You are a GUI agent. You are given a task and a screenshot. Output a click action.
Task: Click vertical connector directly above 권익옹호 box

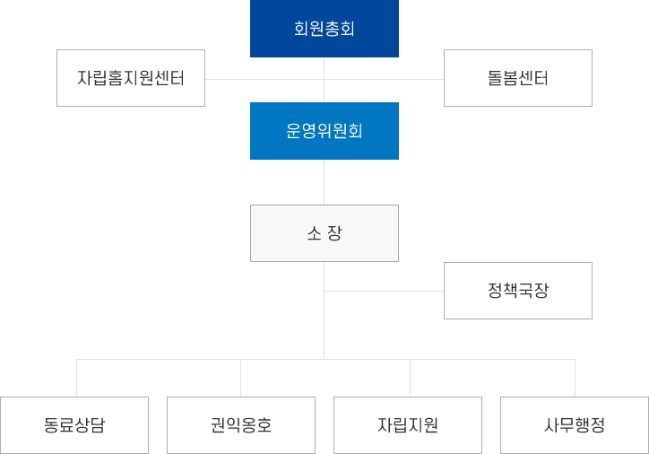tap(241, 378)
